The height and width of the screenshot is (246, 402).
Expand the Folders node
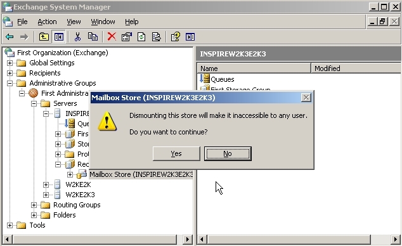34,215
